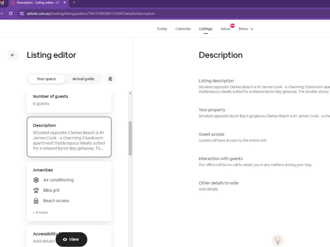Reload the page with the refresh icon
Viewport: 330px width, 247px height.
point(11,14)
